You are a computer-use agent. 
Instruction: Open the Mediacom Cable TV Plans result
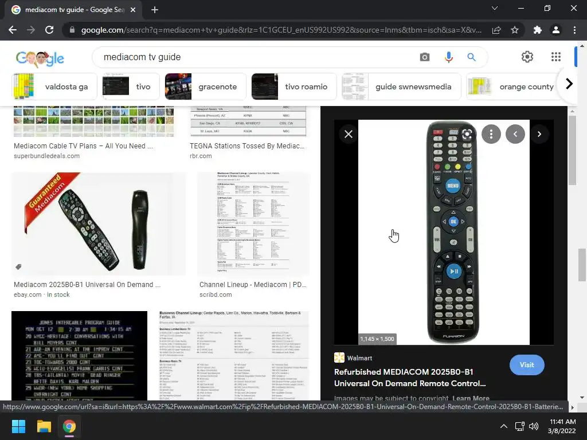(83, 146)
